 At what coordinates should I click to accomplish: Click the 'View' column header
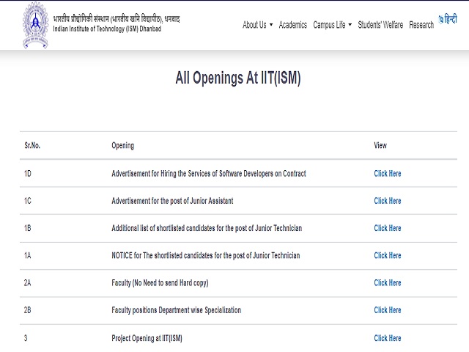(380, 145)
